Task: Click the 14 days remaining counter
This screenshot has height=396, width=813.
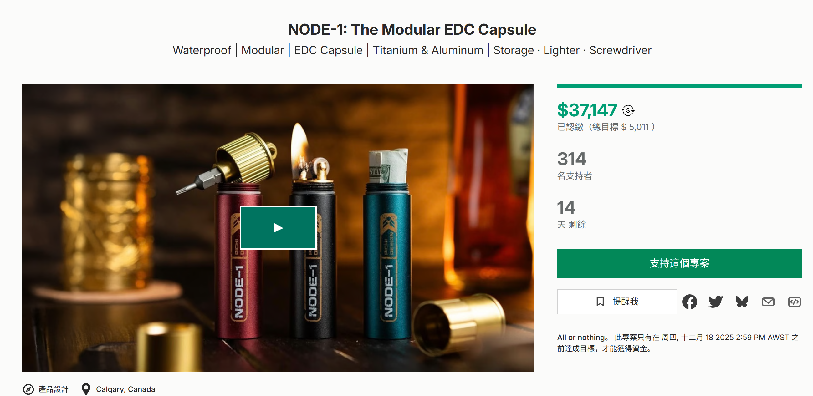Action: 566,208
